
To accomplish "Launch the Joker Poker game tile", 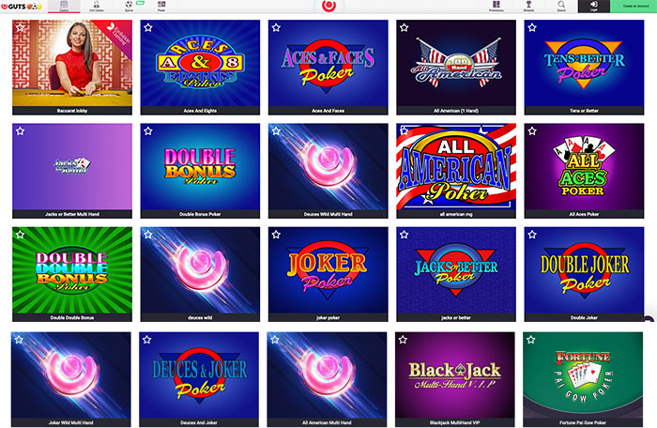I will [328, 274].
